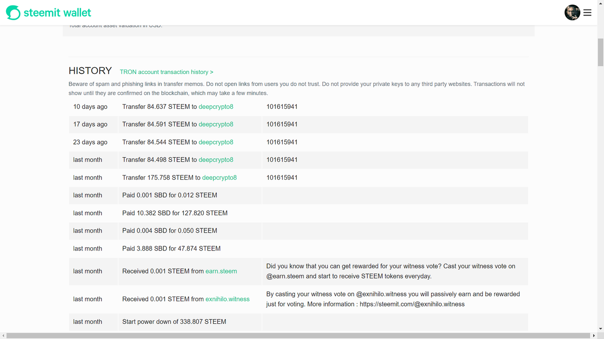604x339 pixels.
Task: Click the scroll right arrow
Action: click(594, 336)
